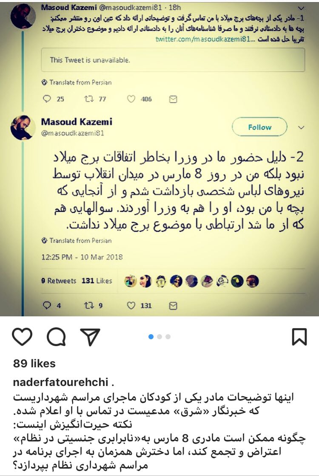319x476 pixels.
Task: Click the Follow button
Action: point(260,127)
